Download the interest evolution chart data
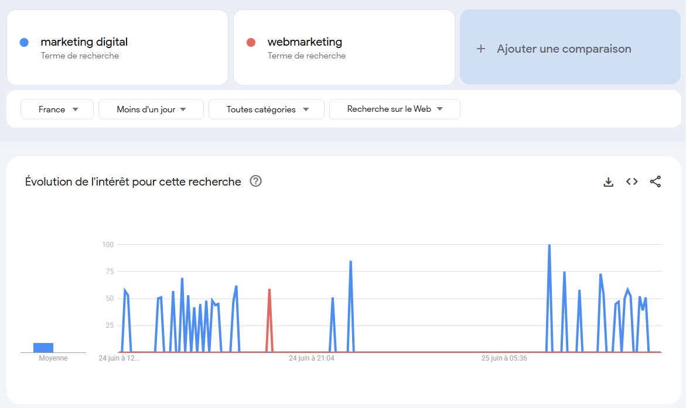The image size is (686, 408). (608, 181)
